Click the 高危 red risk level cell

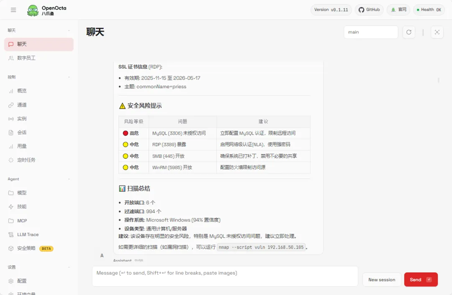click(134, 133)
